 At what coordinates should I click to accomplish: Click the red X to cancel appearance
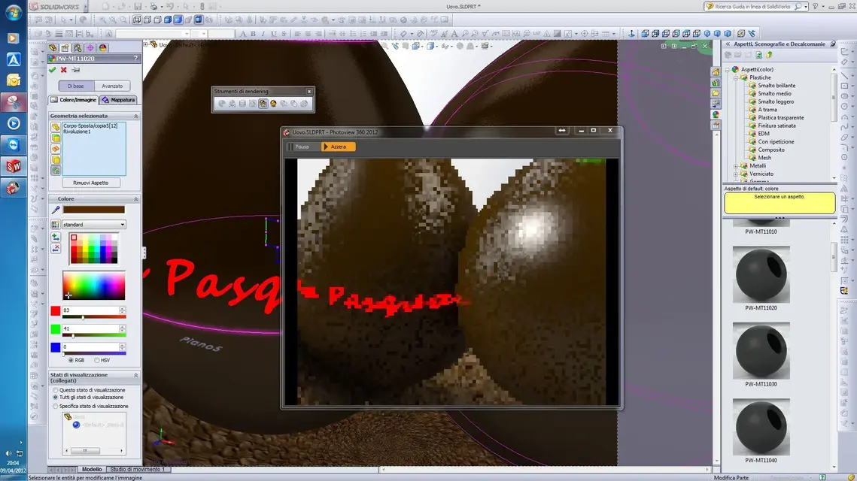click(x=64, y=70)
